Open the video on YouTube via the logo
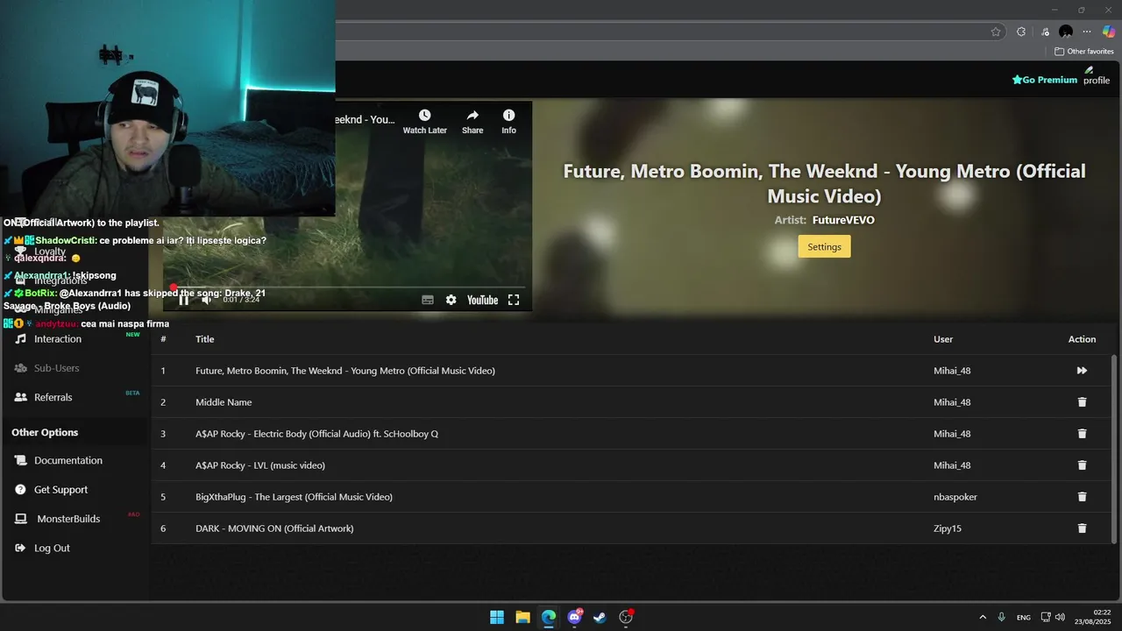1122x631 pixels. (x=482, y=300)
